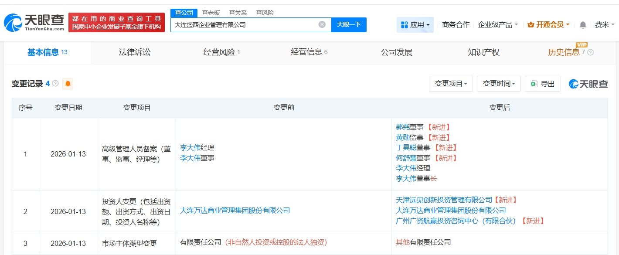Expand the 变更时间 filter dropdown

(x=499, y=84)
